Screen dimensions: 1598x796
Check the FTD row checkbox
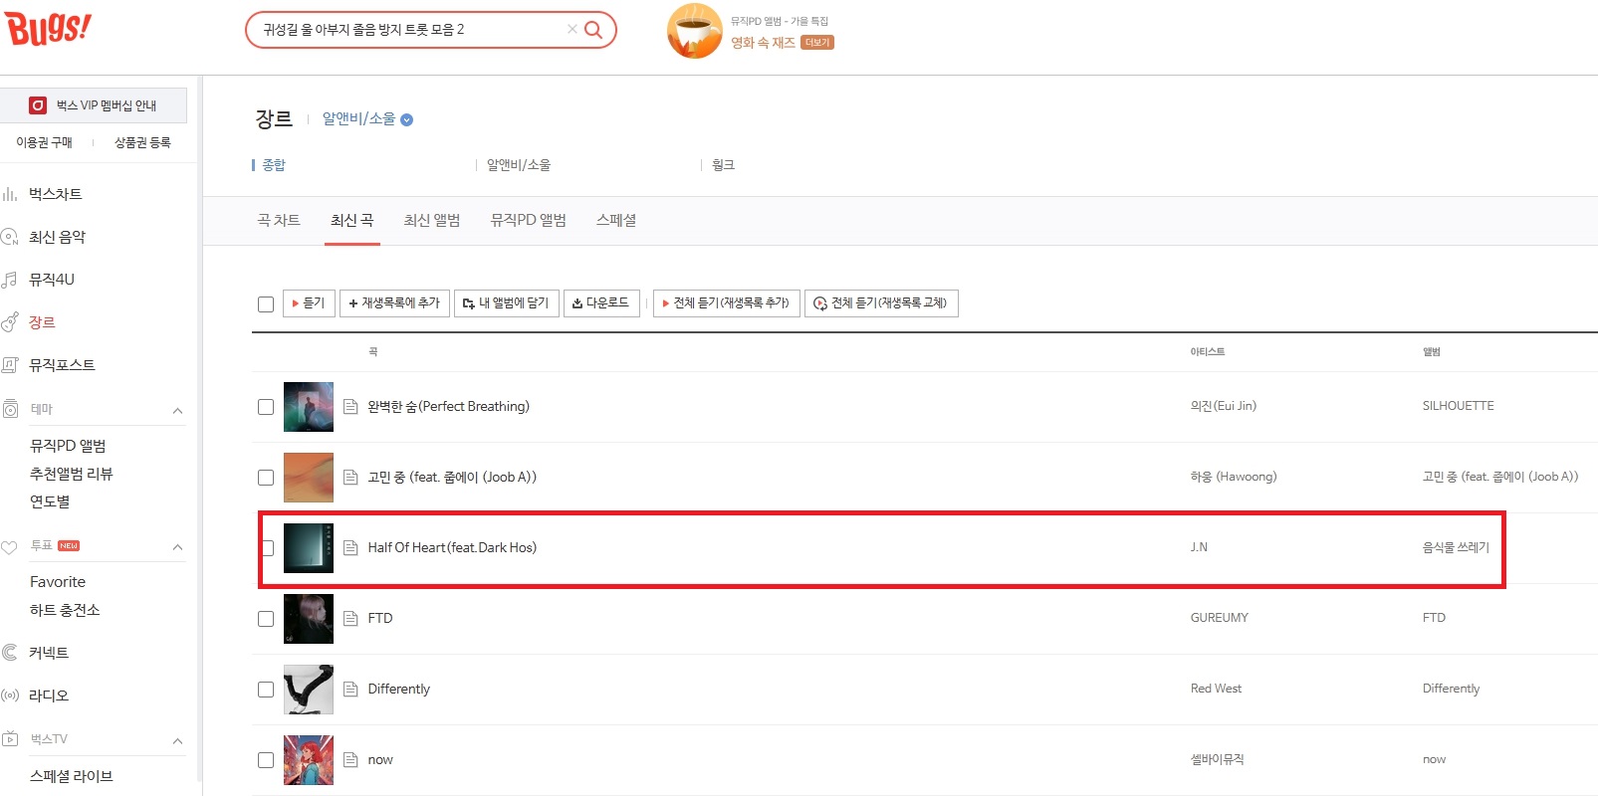(x=266, y=619)
